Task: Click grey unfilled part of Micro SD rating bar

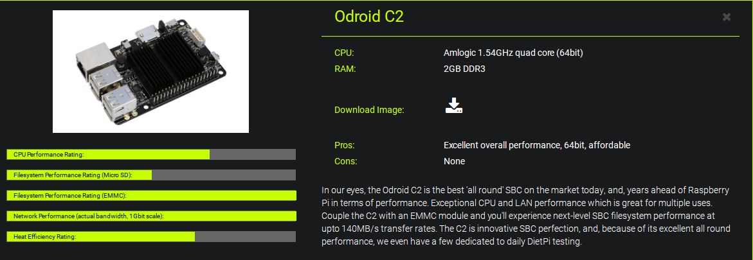Action: [x=223, y=175]
